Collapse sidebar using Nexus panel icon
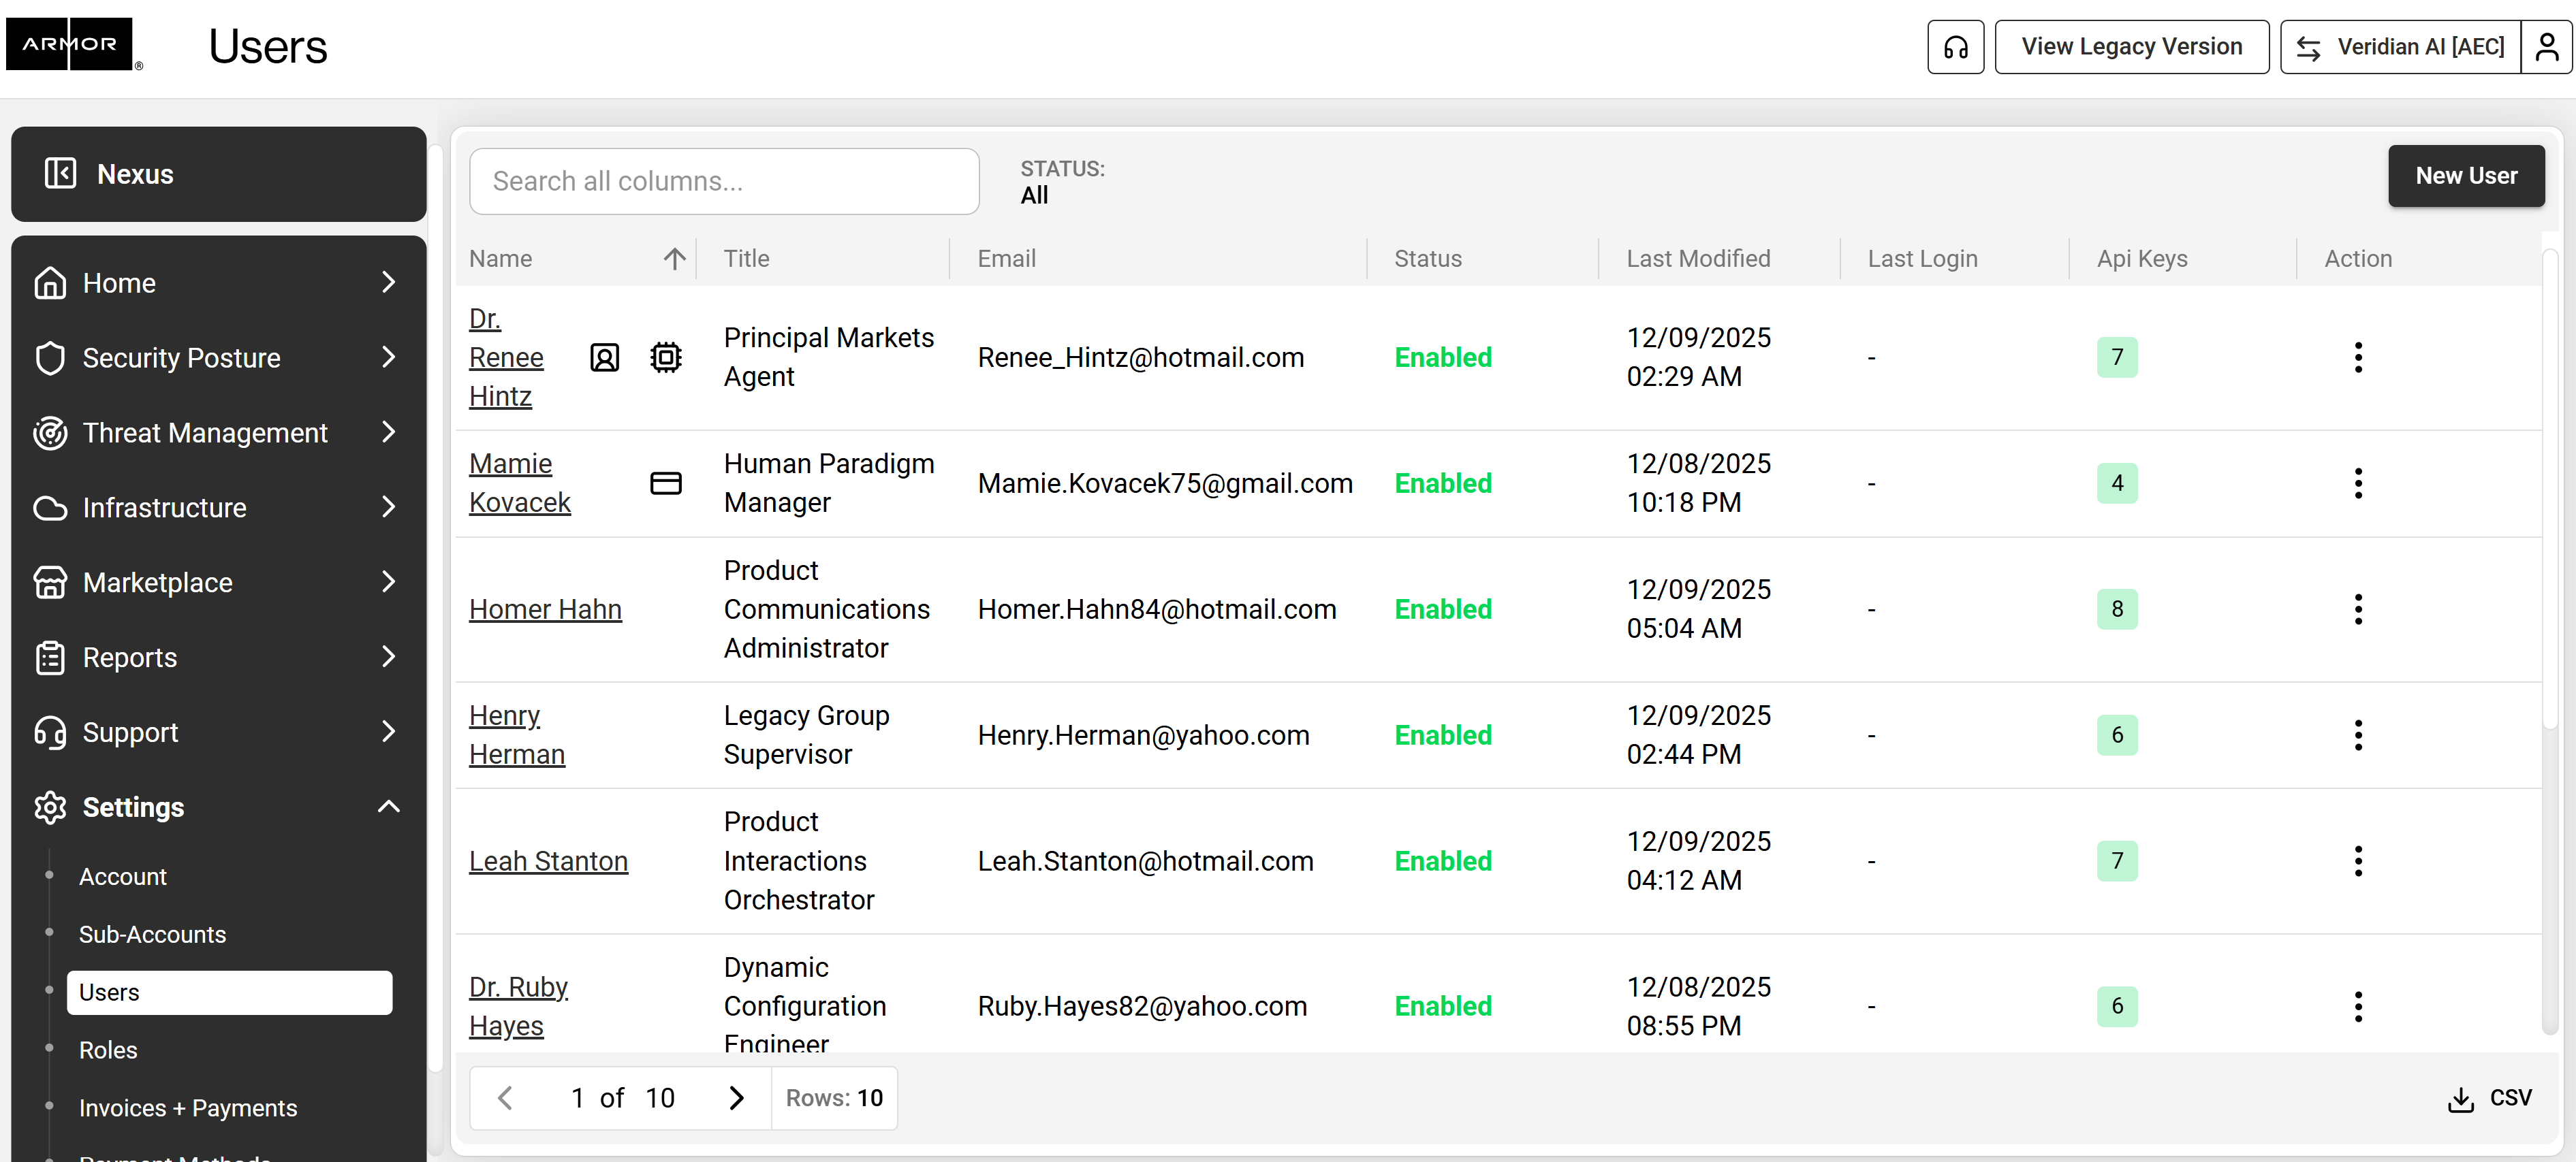 (60, 174)
